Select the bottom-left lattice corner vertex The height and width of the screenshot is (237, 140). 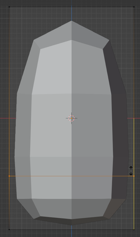(9, 230)
